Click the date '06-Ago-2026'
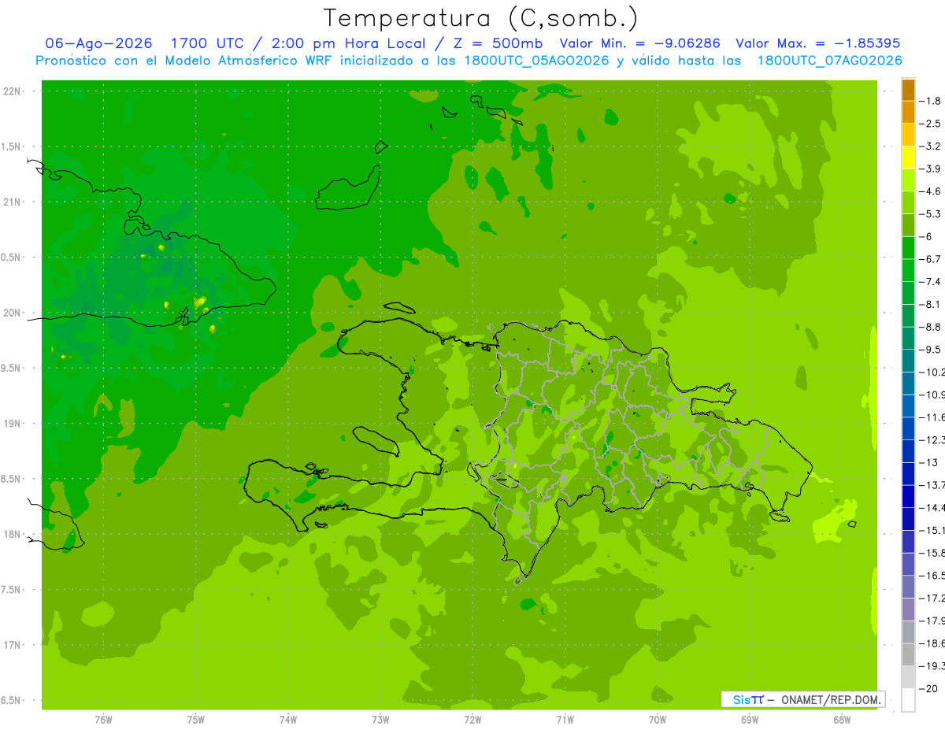The image size is (945, 730). pyautogui.click(x=98, y=43)
